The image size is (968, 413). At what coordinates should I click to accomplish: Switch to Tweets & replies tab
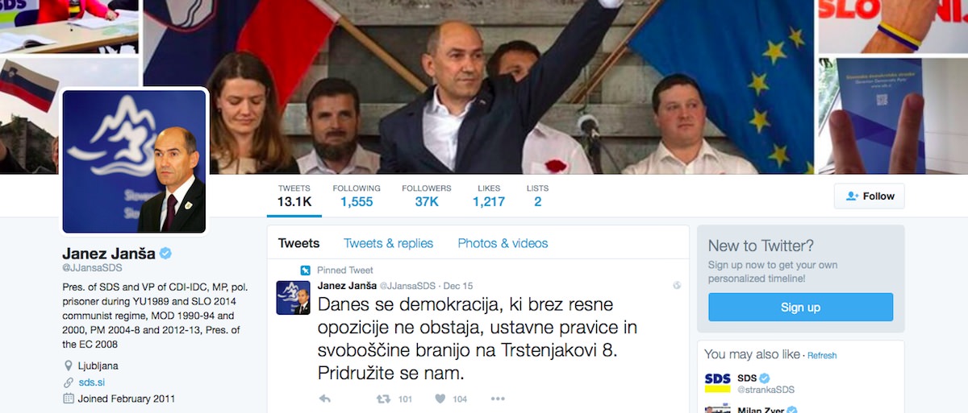click(x=388, y=243)
